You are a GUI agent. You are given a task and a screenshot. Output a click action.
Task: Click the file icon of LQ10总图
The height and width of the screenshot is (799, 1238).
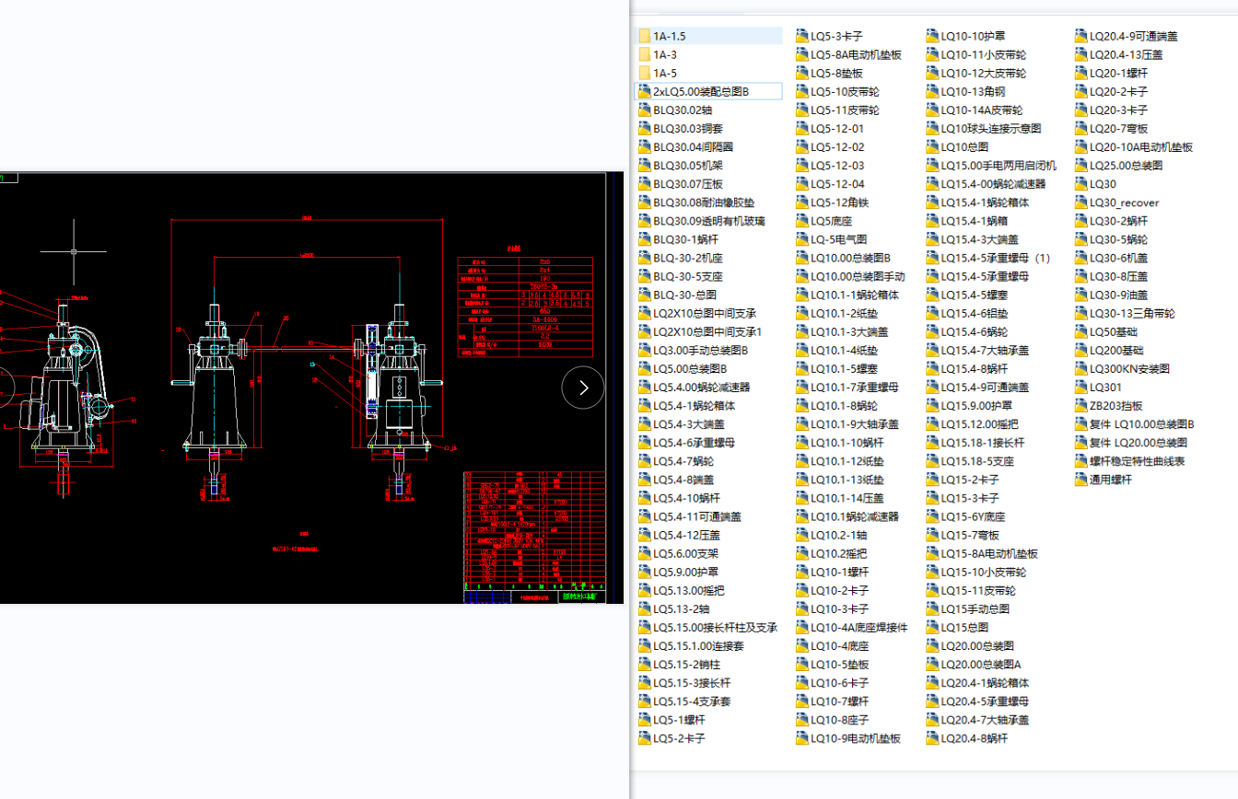click(933, 147)
